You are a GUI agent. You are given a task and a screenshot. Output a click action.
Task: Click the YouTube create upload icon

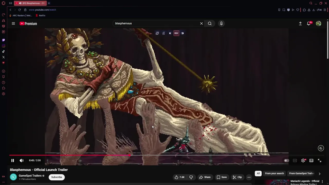click(x=300, y=23)
